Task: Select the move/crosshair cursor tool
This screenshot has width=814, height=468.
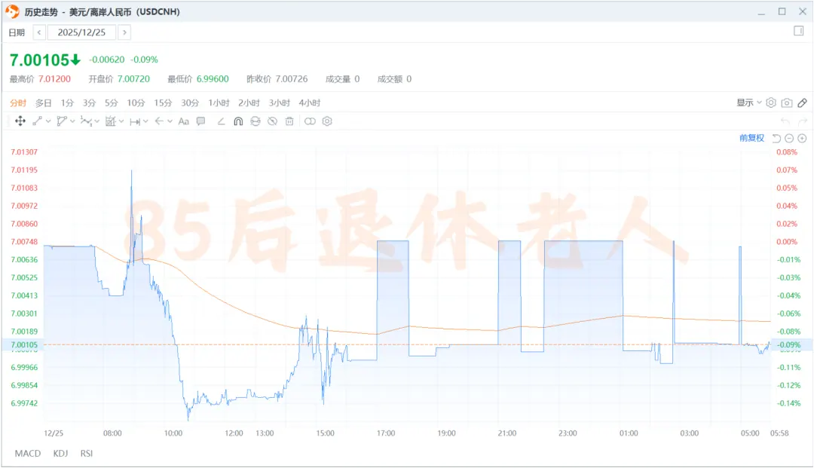Action: point(20,121)
